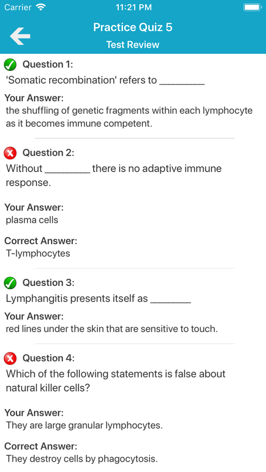Tap the 'plasma cells' answer text
This screenshot has height=472, width=266.
click(32, 220)
